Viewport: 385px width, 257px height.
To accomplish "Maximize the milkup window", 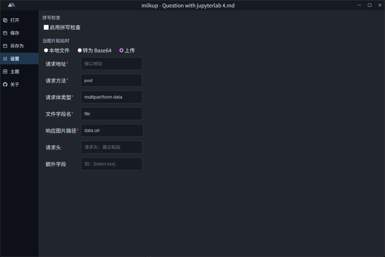I will (x=370, y=5).
